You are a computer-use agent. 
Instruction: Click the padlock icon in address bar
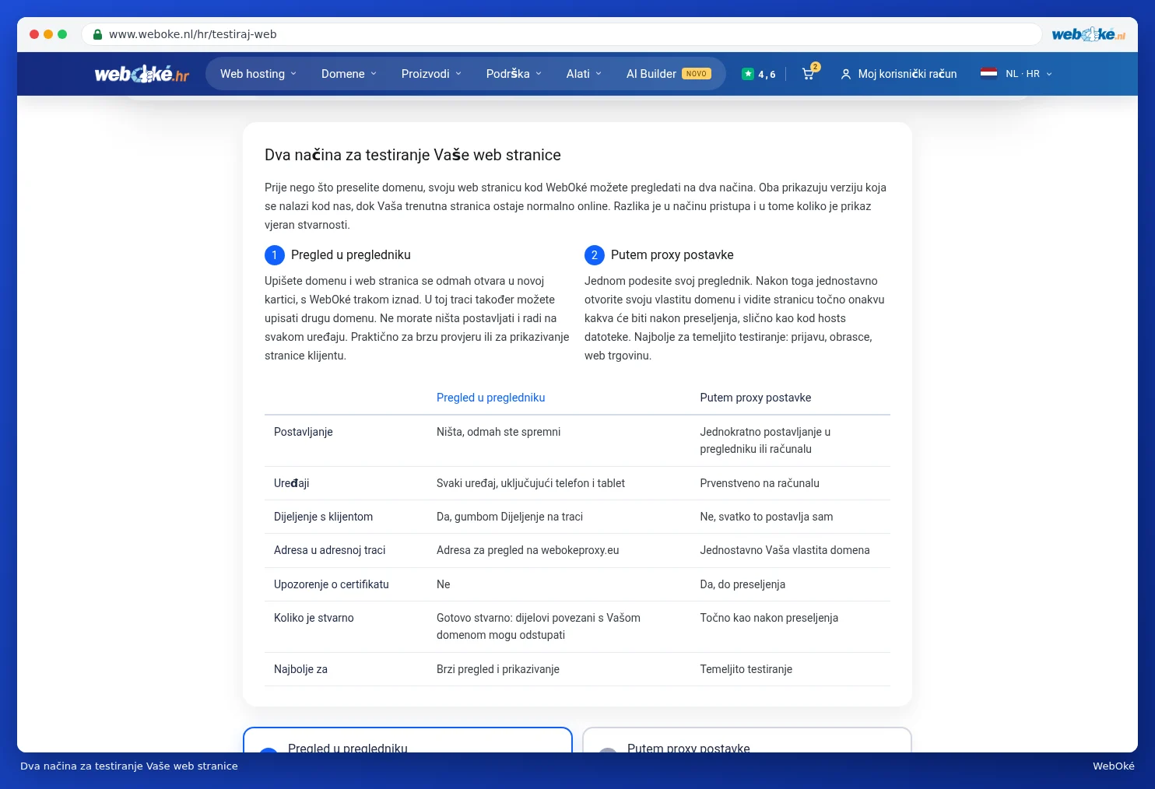pos(97,34)
